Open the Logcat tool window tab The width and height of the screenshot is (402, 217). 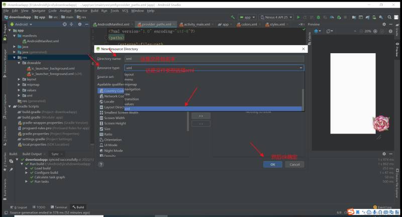pyautogui.click(x=19, y=207)
